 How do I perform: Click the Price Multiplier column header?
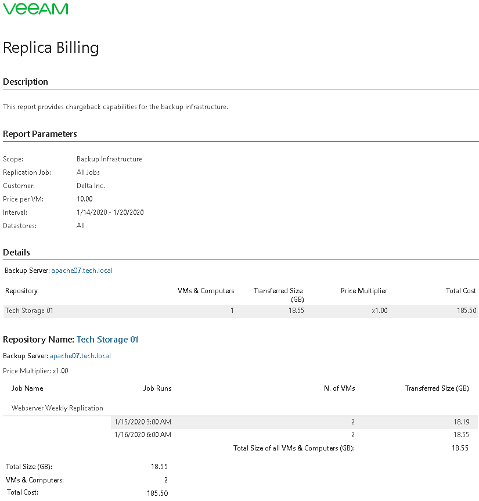pyautogui.click(x=363, y=291)
